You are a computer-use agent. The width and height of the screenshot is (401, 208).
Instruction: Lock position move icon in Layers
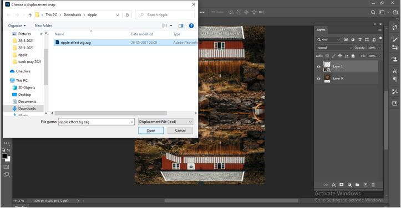[x=340, y=56]
